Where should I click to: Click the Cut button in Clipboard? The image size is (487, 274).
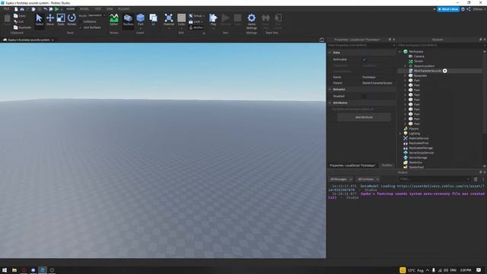18,22
